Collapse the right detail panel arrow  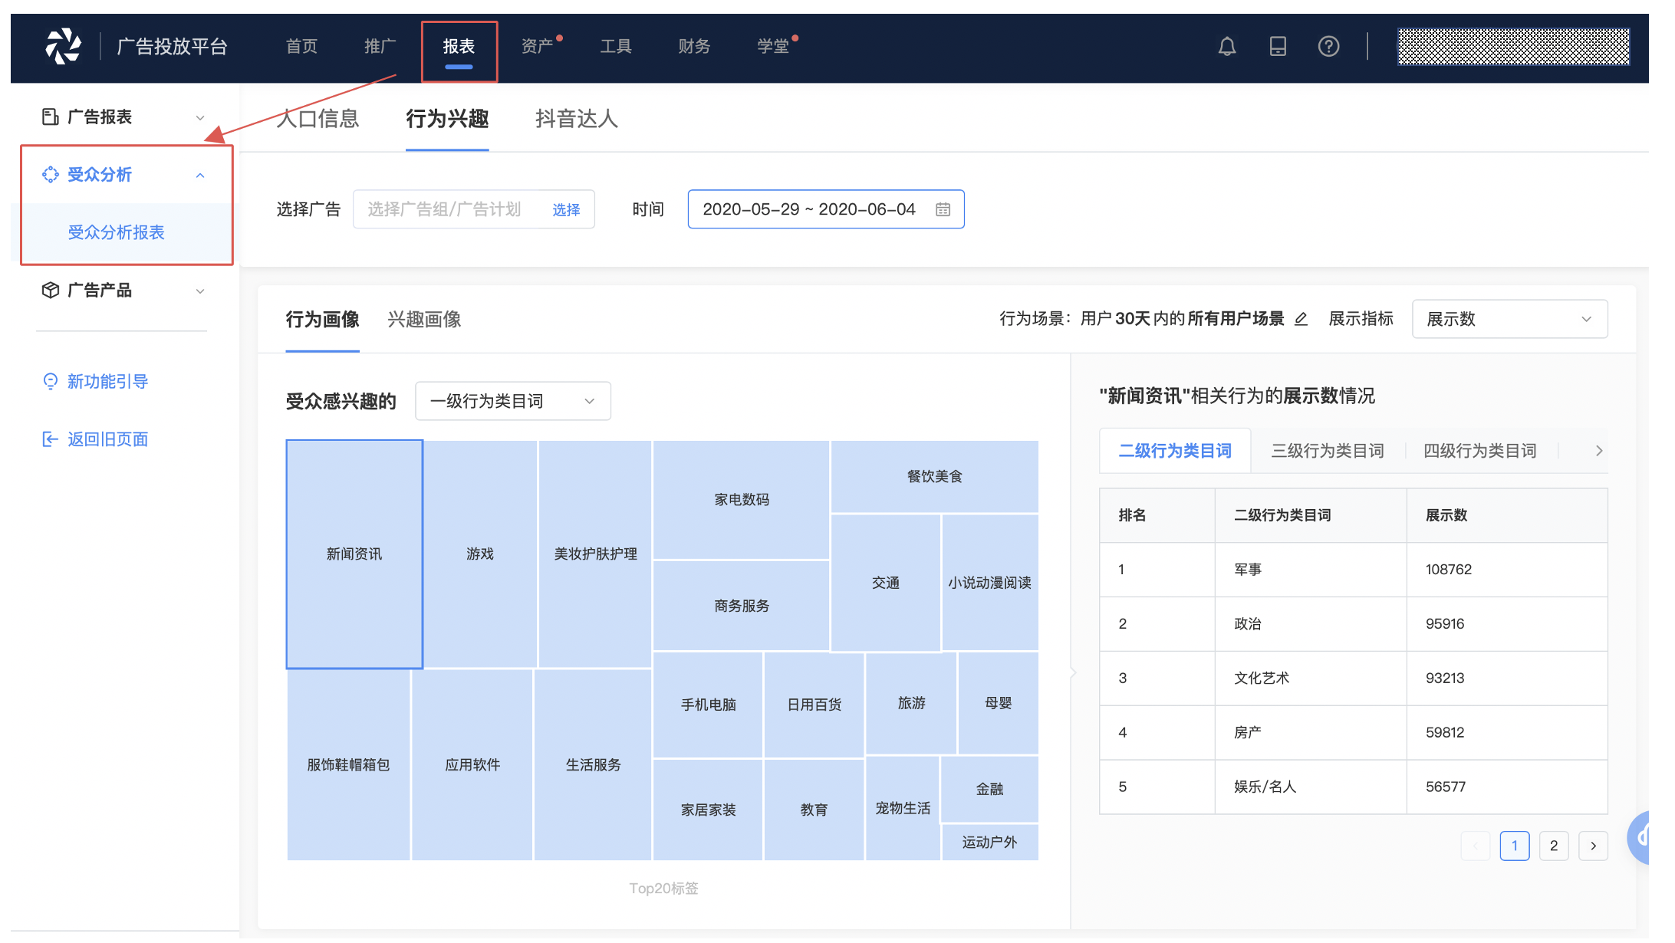pyautogui.click(x=1072, y=673)
